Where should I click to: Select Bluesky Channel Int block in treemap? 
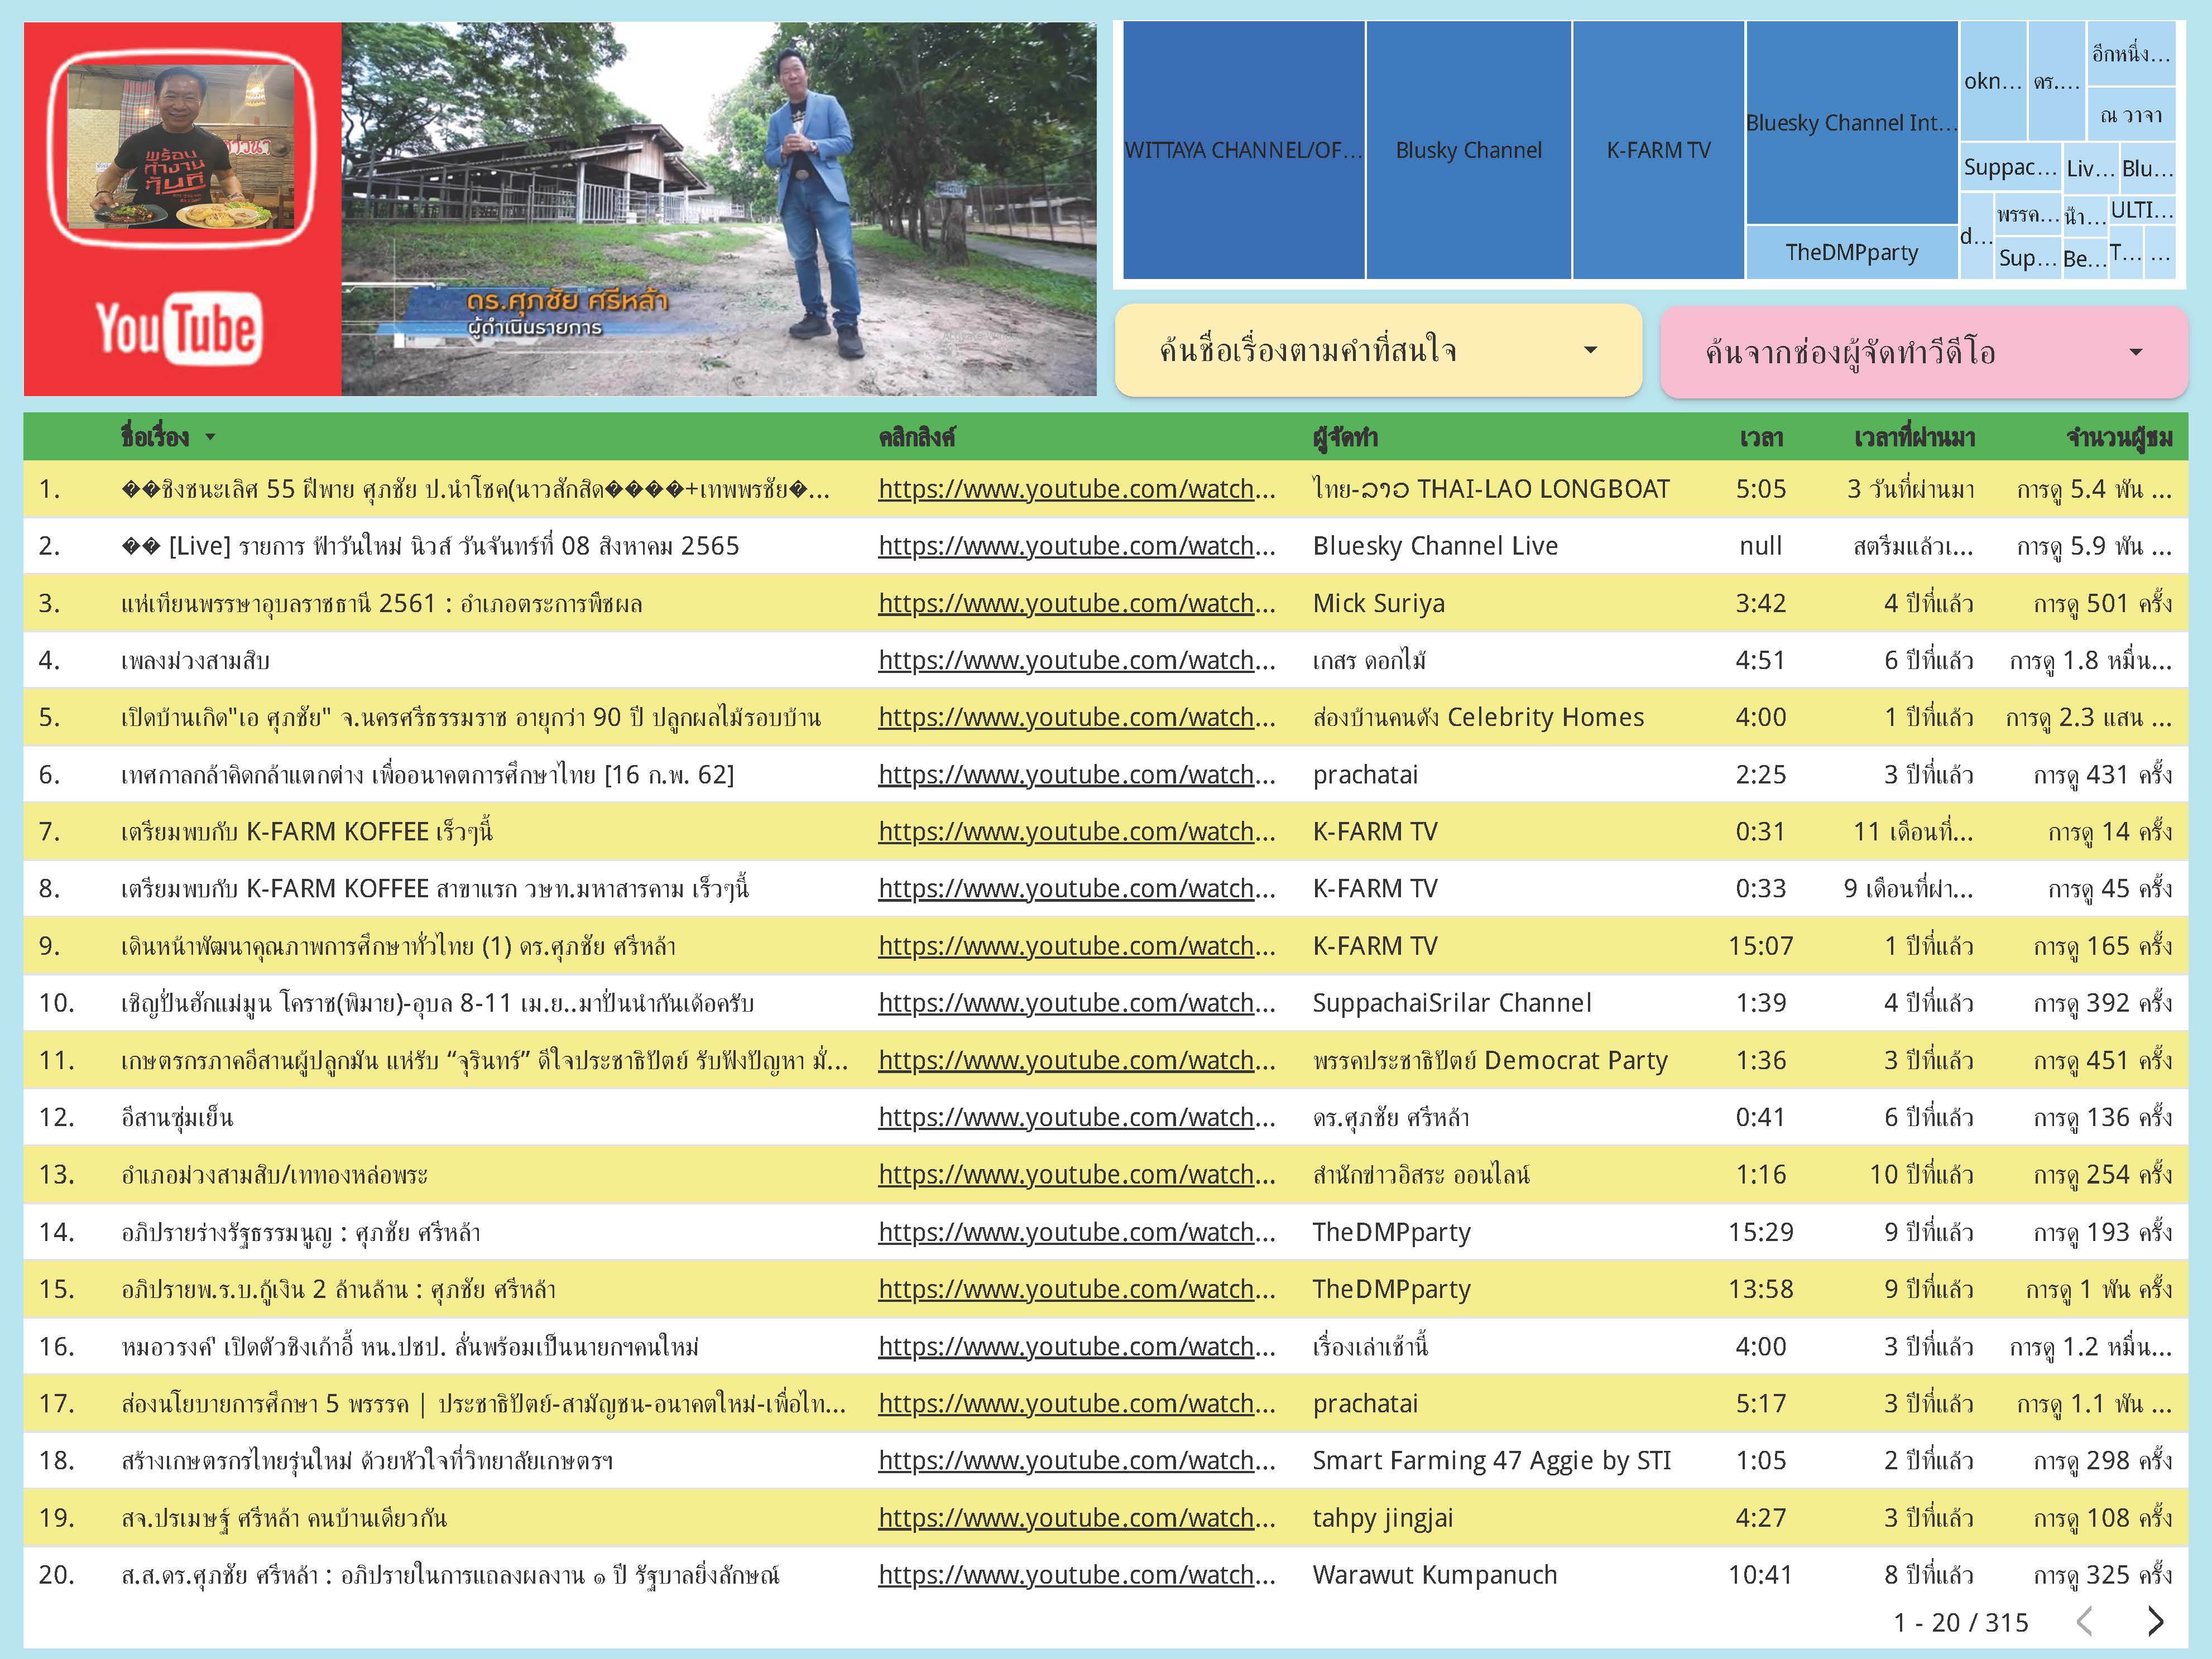pos(1852,123)
